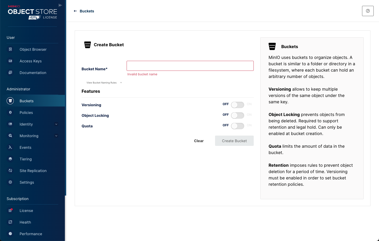This screenshot has width=379, height=241.
Task: Open Tiering menu item
Action: [x=32, y=159]
